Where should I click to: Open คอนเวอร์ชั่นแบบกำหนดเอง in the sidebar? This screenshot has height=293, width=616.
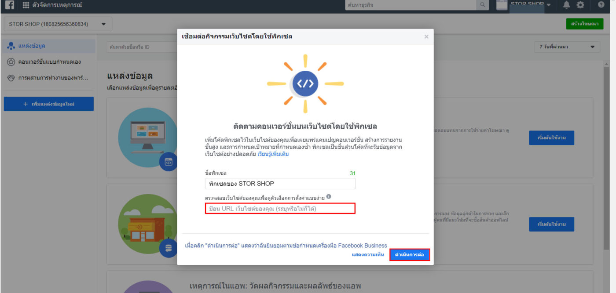click(x=48, y=62)
